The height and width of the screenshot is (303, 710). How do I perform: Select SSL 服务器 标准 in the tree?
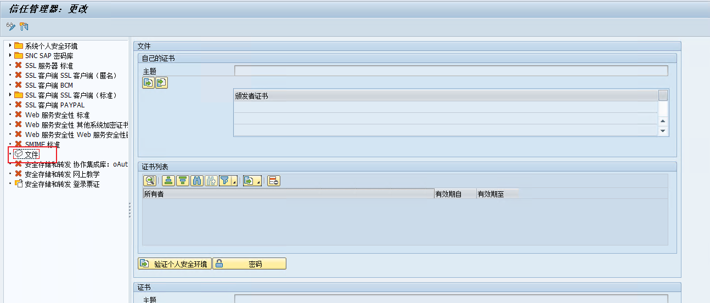click(49, 66)
